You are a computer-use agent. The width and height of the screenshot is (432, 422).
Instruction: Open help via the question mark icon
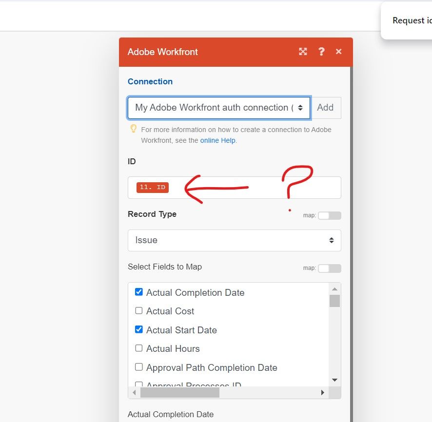(321, 52)
